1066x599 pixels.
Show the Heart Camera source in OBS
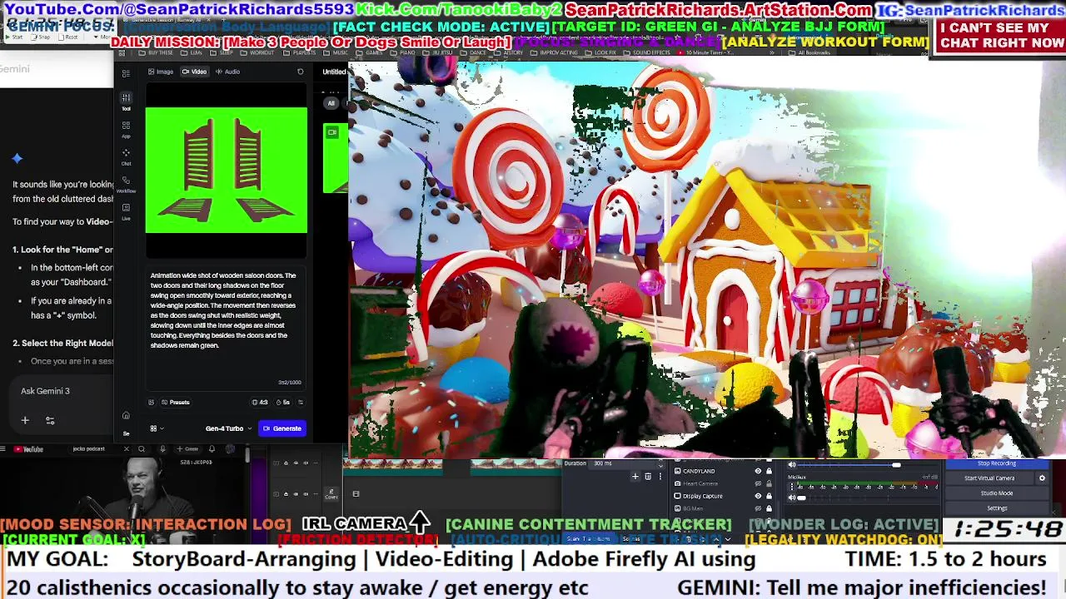pyautogui.click(x=758, y=483)
